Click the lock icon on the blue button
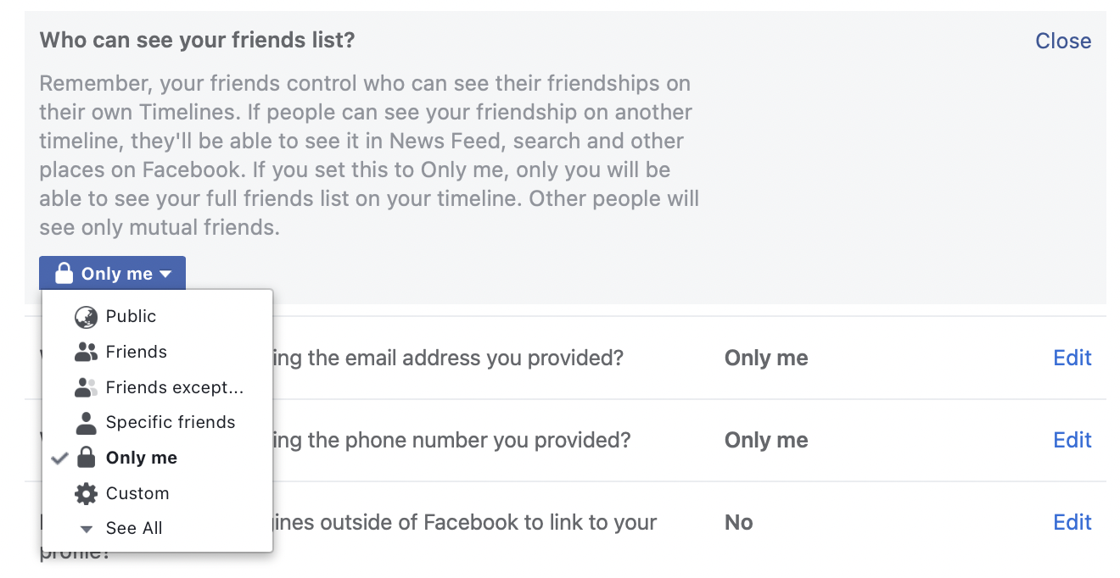This screenshot has width=1120, height=578. (x=64, y=273)
